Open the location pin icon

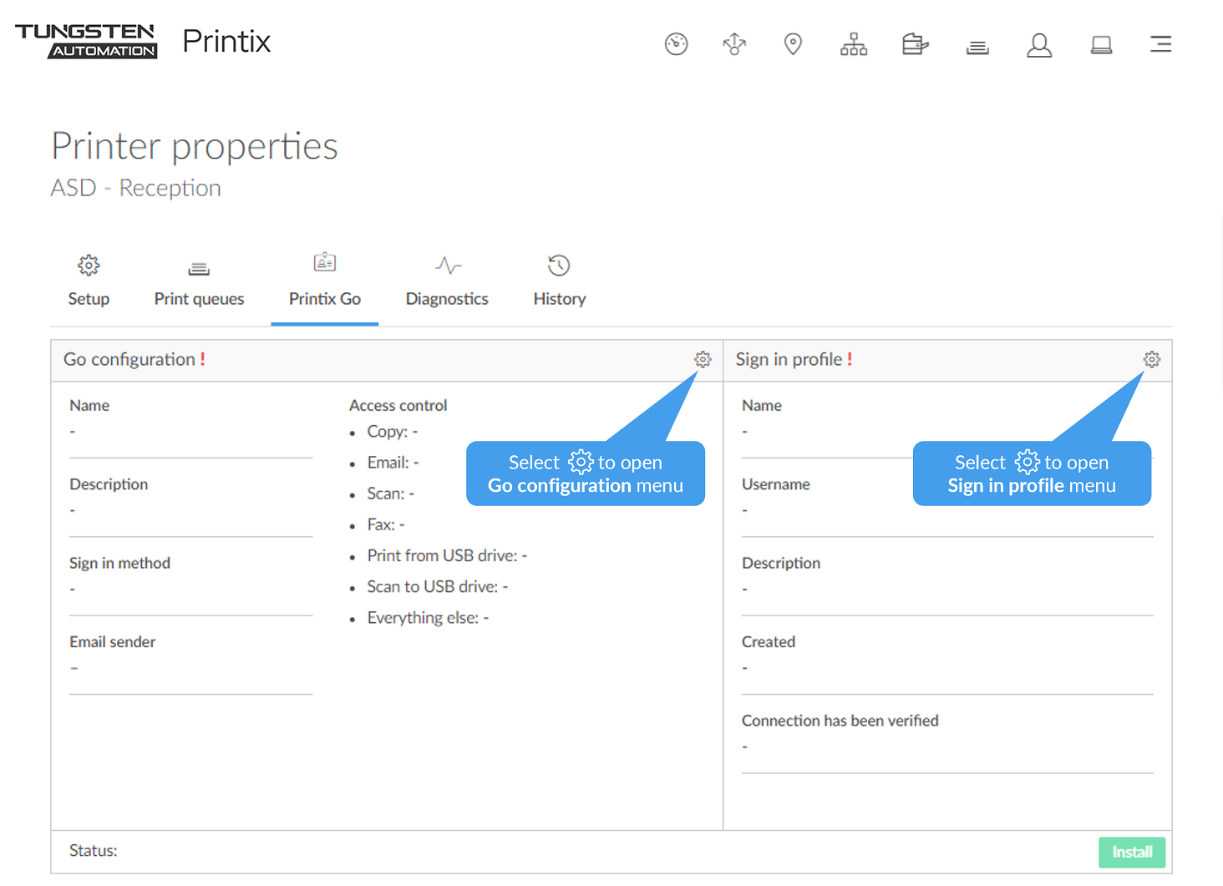pyautogui.click(x=793, y=43)
